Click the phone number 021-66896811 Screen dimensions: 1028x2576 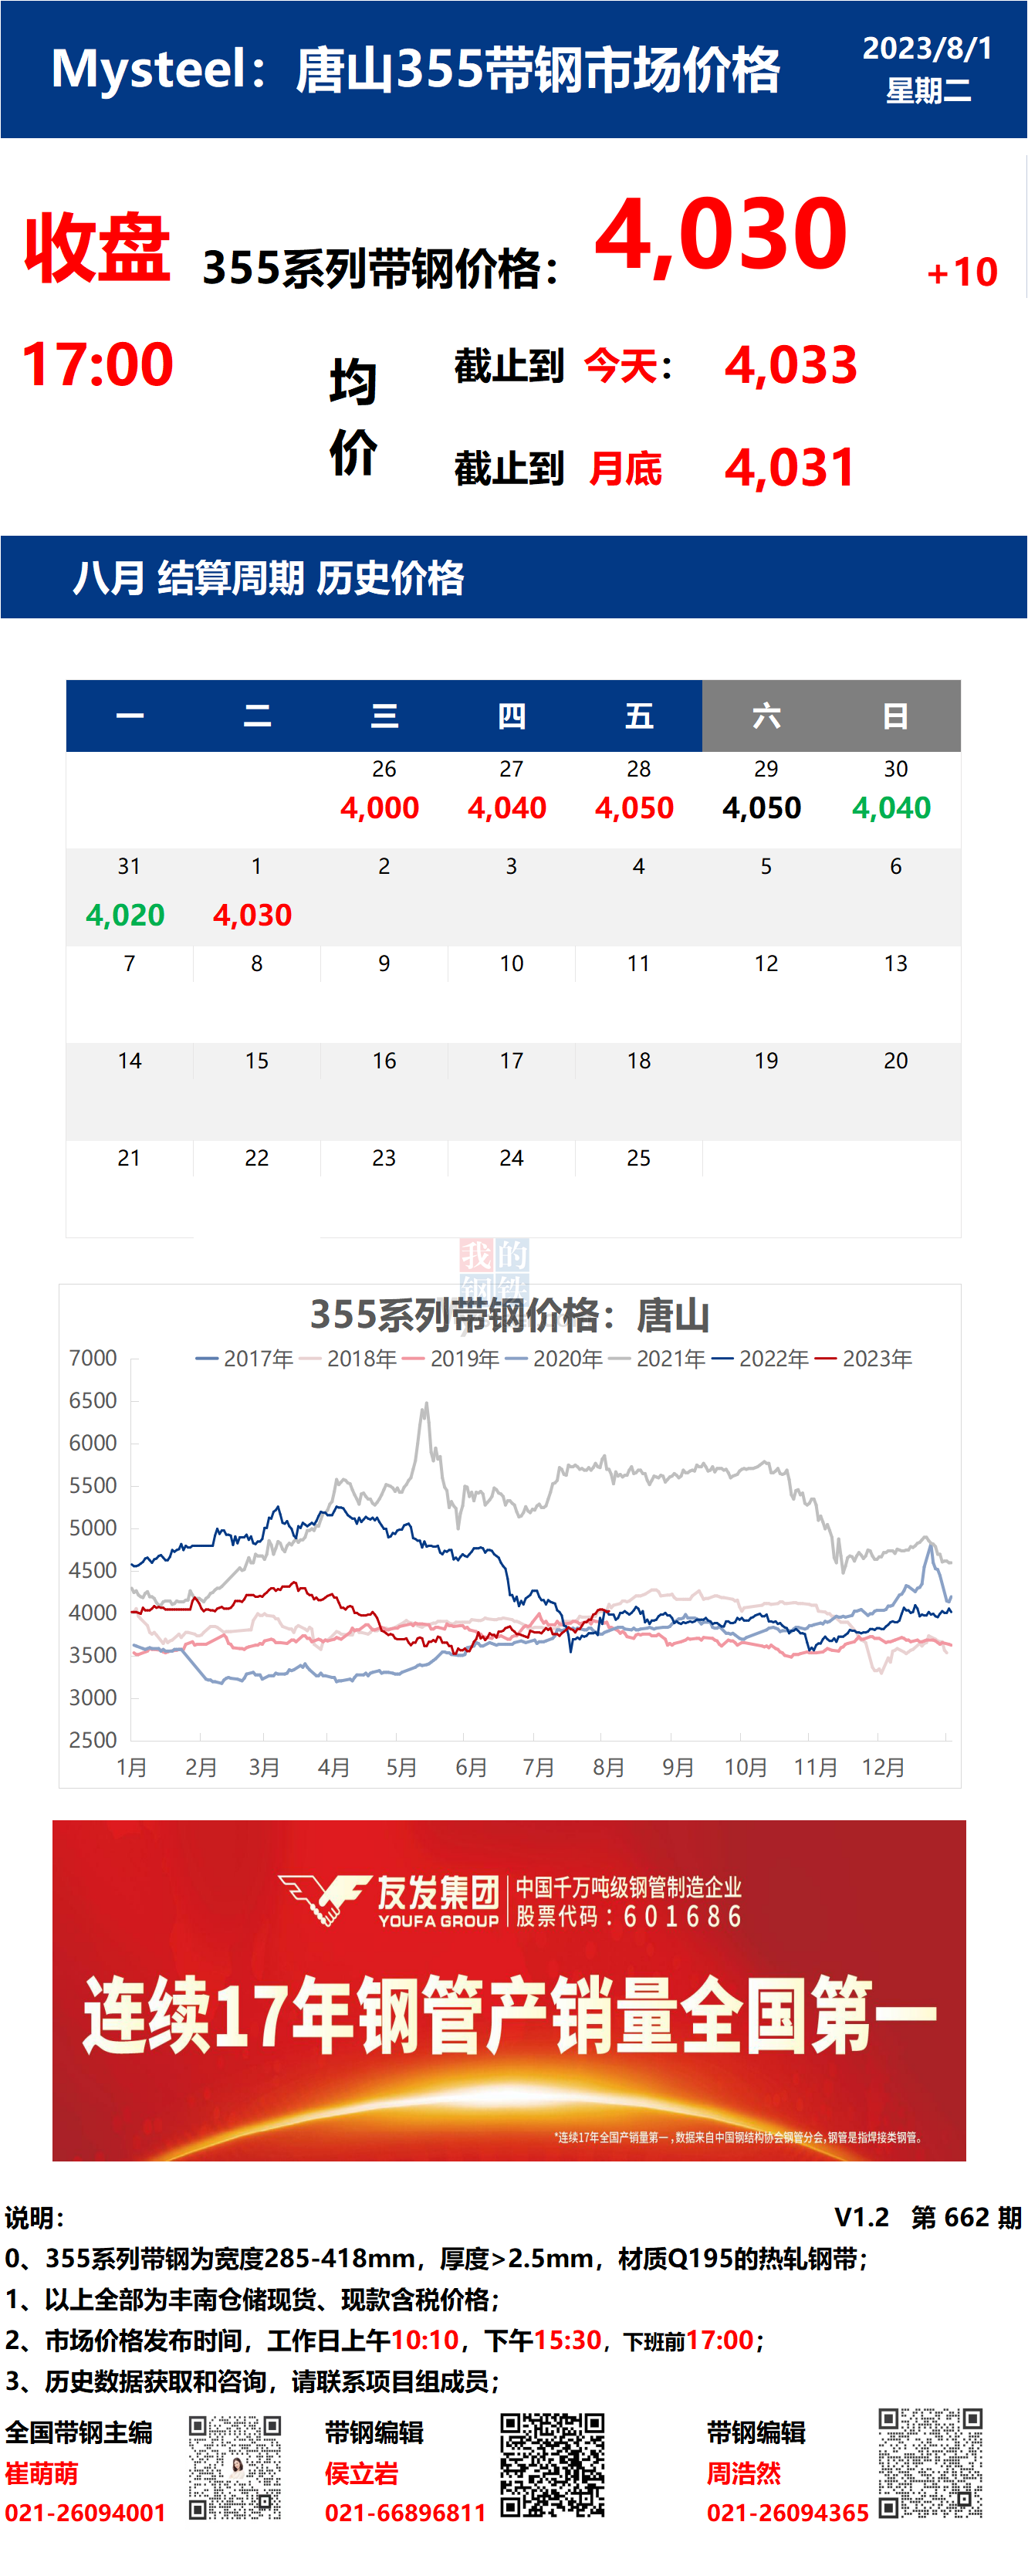[405, 2513]
